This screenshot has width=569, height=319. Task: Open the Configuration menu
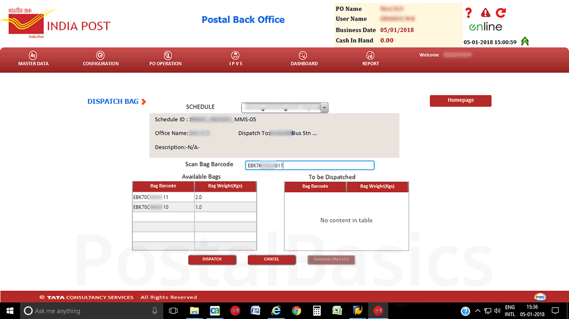(x=101, y=58)
